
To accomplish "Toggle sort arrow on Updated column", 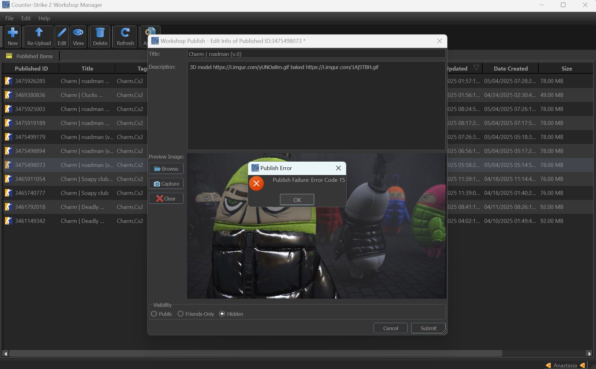I will pyautogui.click(x=476, y=68).
